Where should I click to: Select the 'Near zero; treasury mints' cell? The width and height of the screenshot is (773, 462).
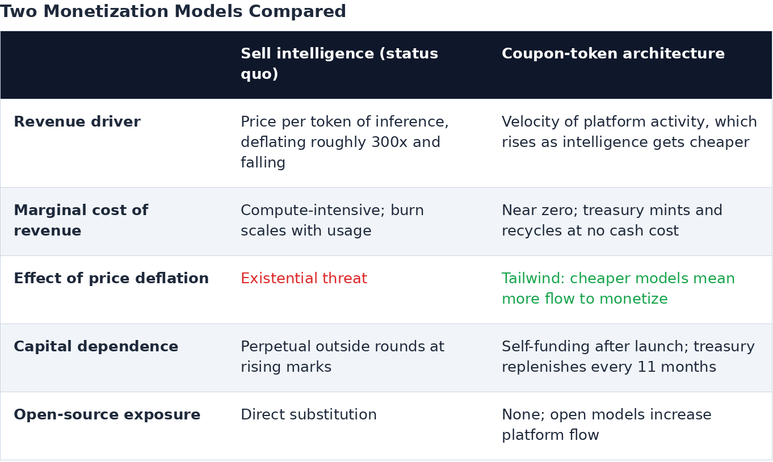point(630,221)
